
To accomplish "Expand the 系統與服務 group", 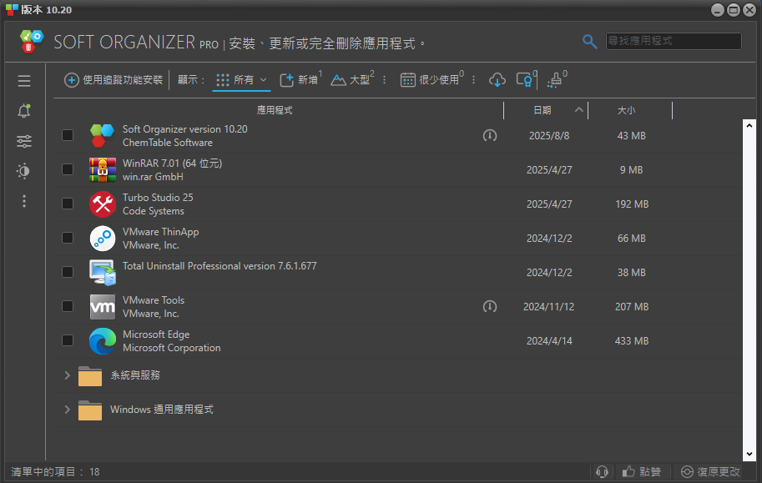I will point(67,375).
